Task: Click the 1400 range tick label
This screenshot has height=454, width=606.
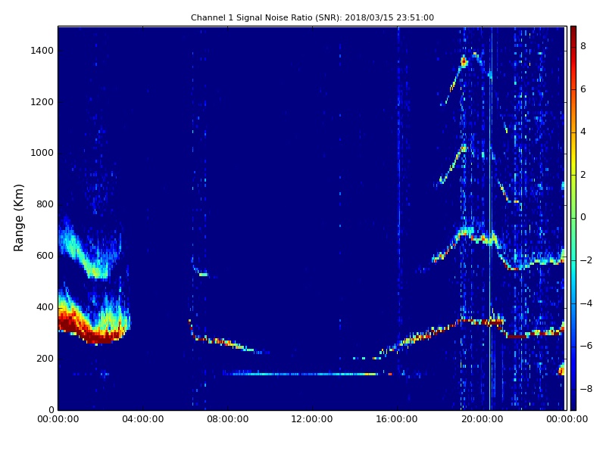Action: [42, 51]
